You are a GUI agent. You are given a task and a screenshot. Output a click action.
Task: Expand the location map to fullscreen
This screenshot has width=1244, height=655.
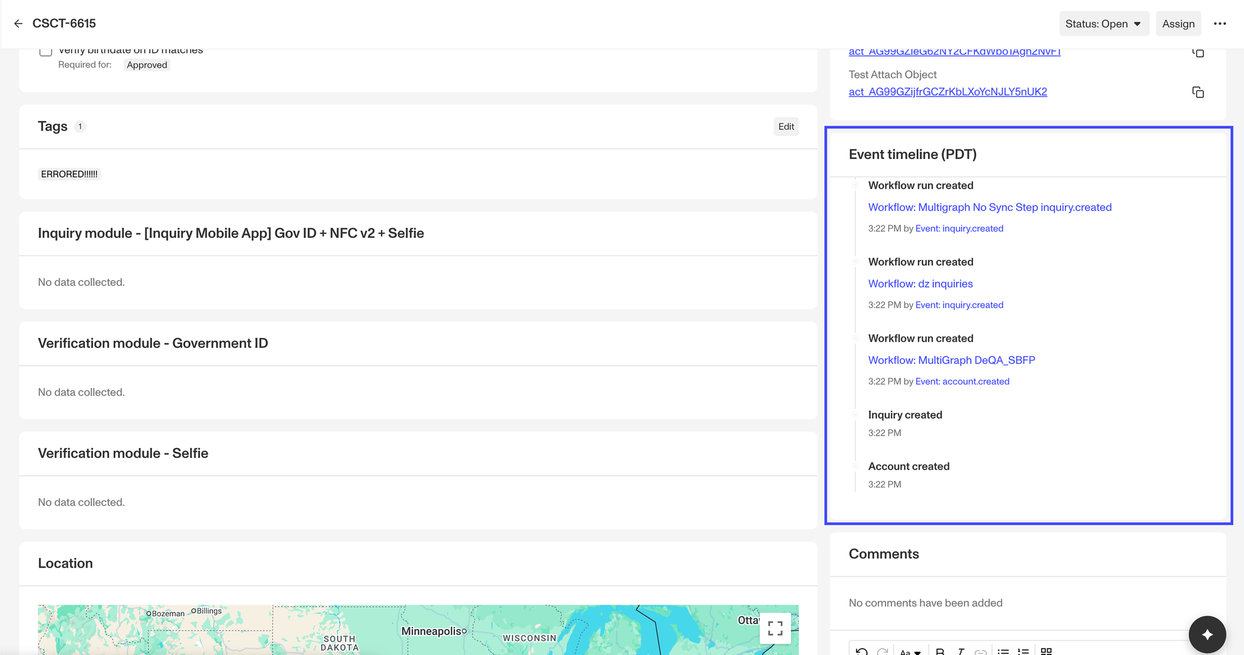coord(775,628)
